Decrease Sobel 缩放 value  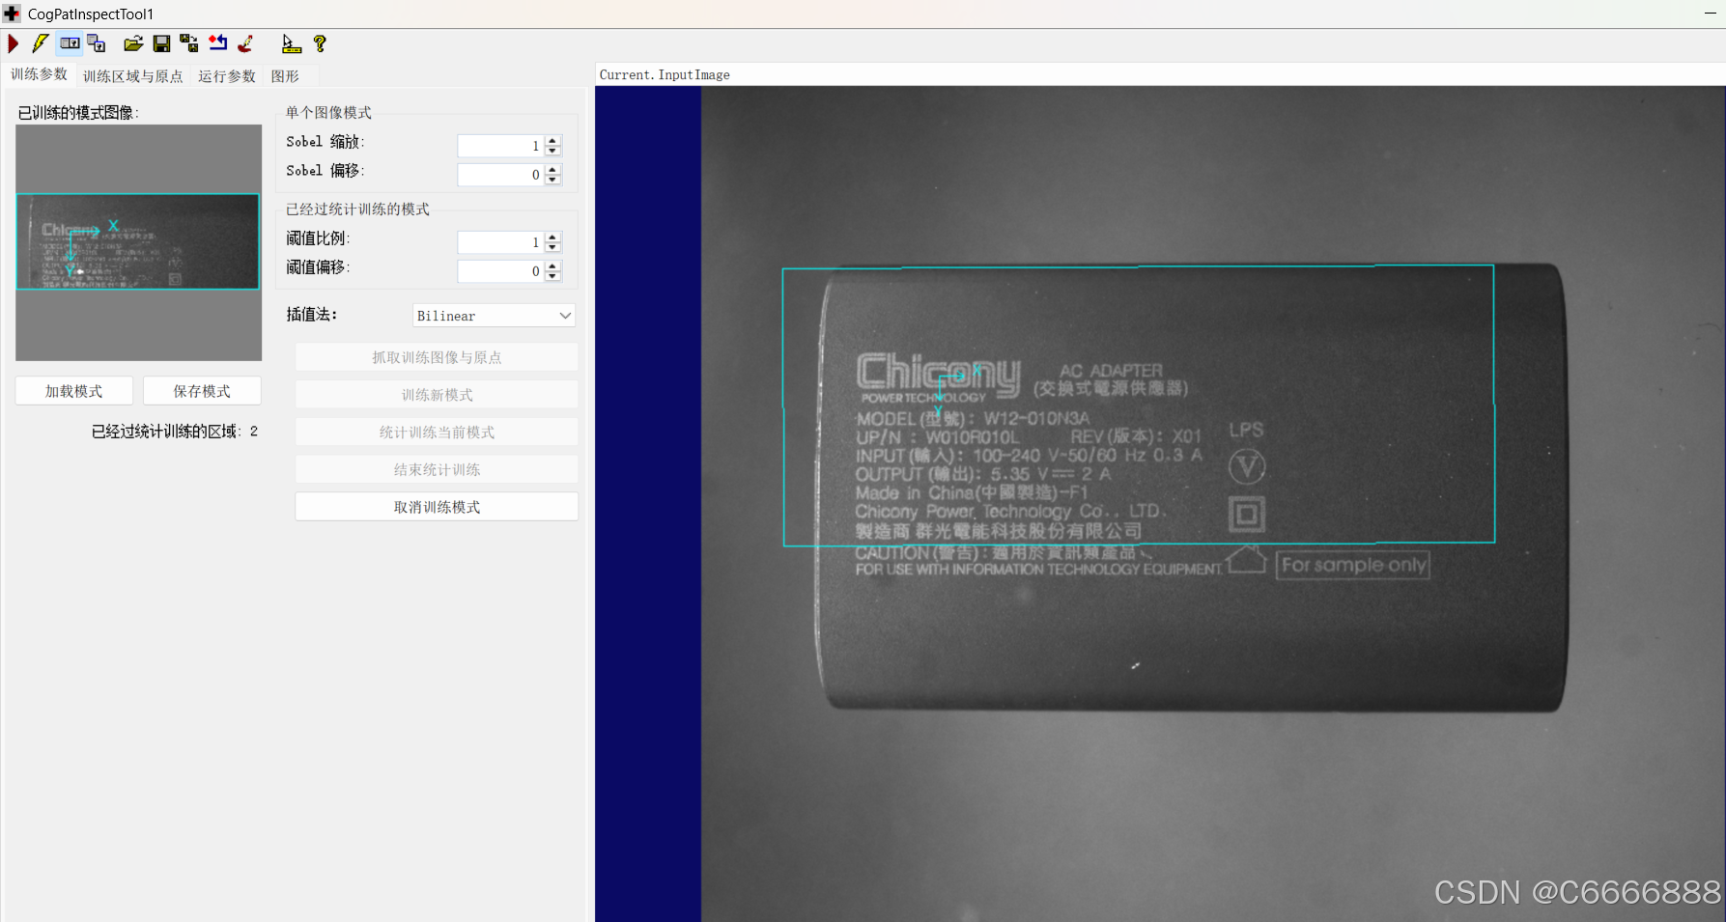click(552, 151)
